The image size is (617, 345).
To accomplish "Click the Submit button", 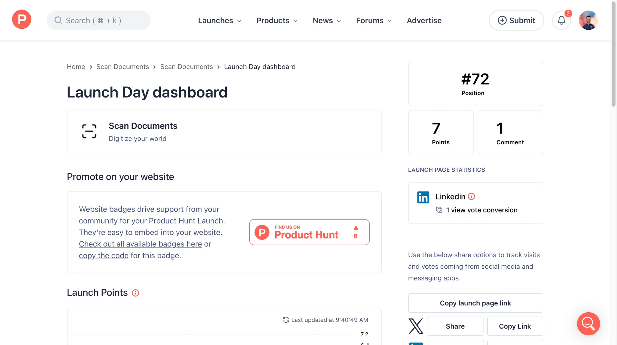I will [516, 20].
